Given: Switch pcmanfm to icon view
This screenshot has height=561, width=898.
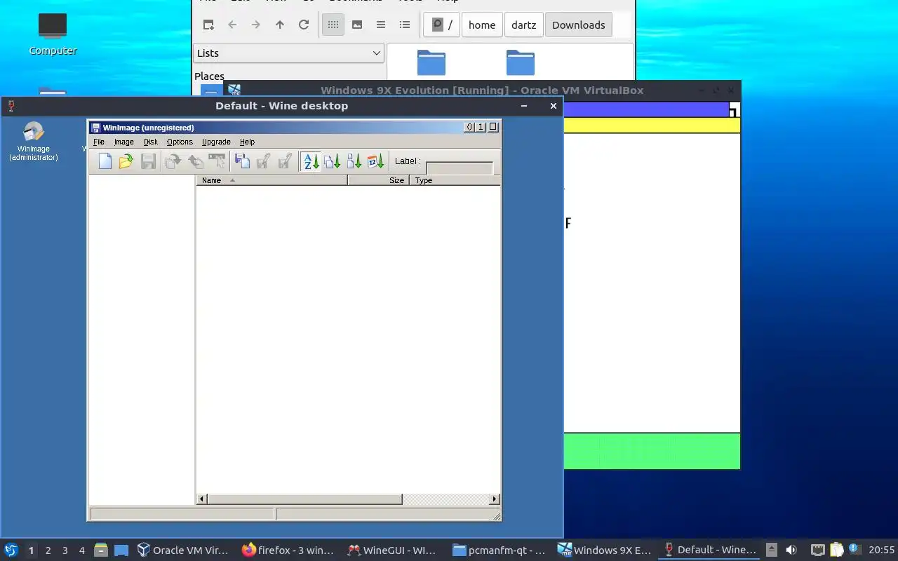Looking at the screenshot, I should coord(333,25).
